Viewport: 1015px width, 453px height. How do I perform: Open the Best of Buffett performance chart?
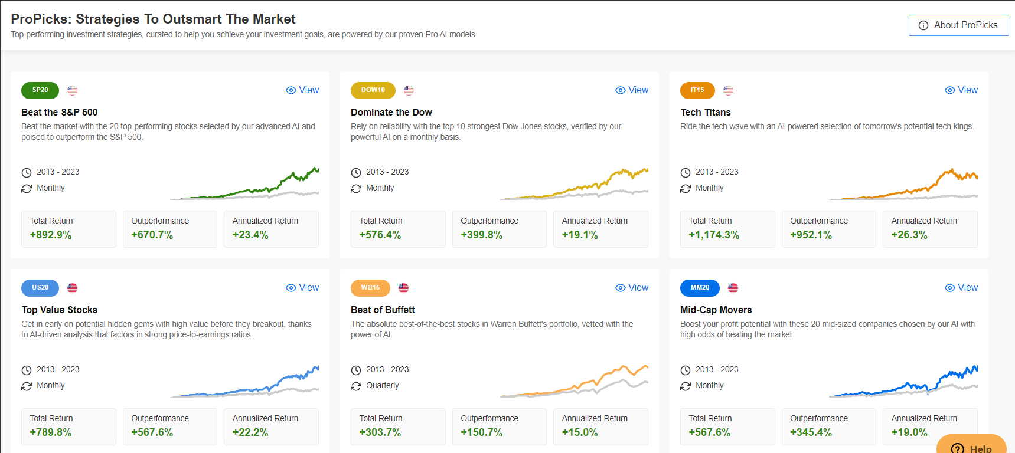point(574,381)
